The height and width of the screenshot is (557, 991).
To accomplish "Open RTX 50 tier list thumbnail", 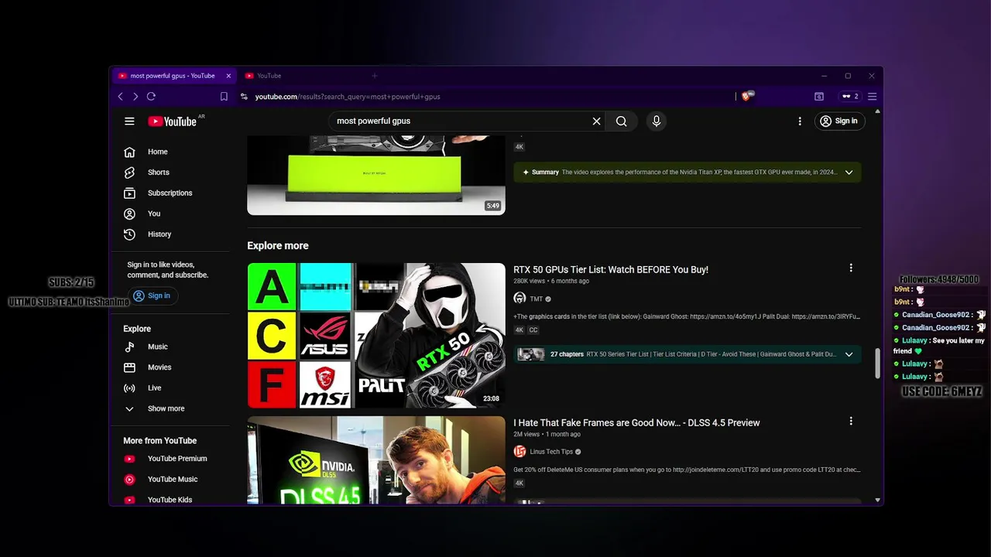I will tap(376, 335).
